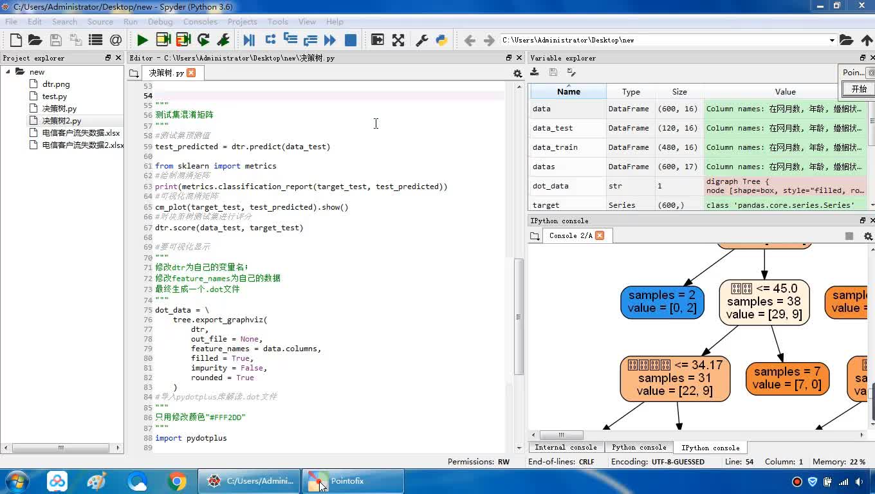This screenshot has height=494, width=875.
Task: Click the Import data icon in Variable explorer
Action: (x=535, y=72)
